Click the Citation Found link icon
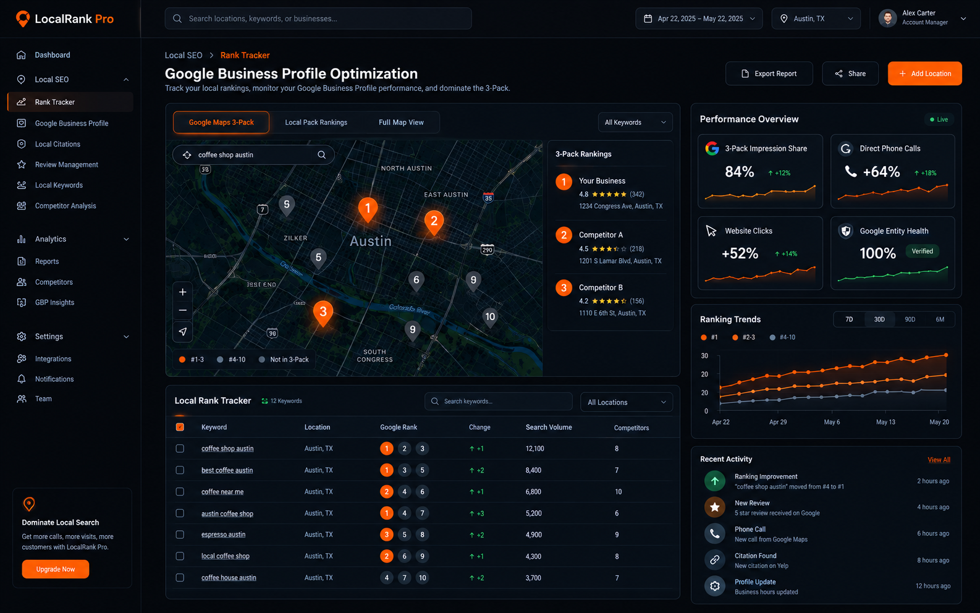The image size is (980, 613). tap(715, 560)
